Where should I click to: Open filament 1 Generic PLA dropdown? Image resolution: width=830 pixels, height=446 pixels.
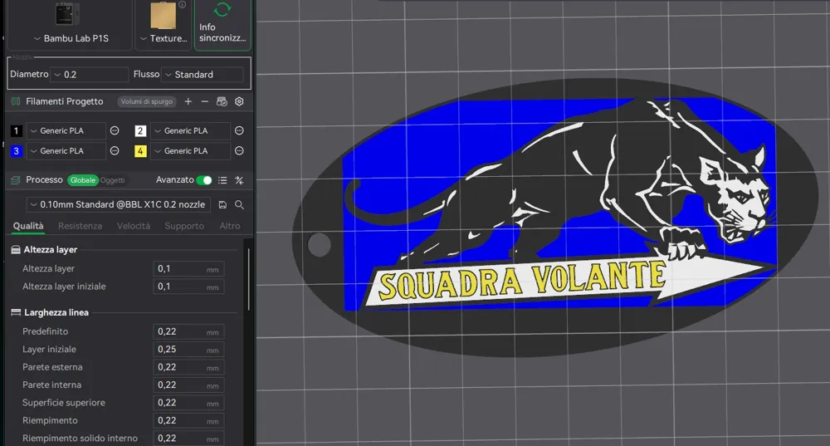point(66,131)
